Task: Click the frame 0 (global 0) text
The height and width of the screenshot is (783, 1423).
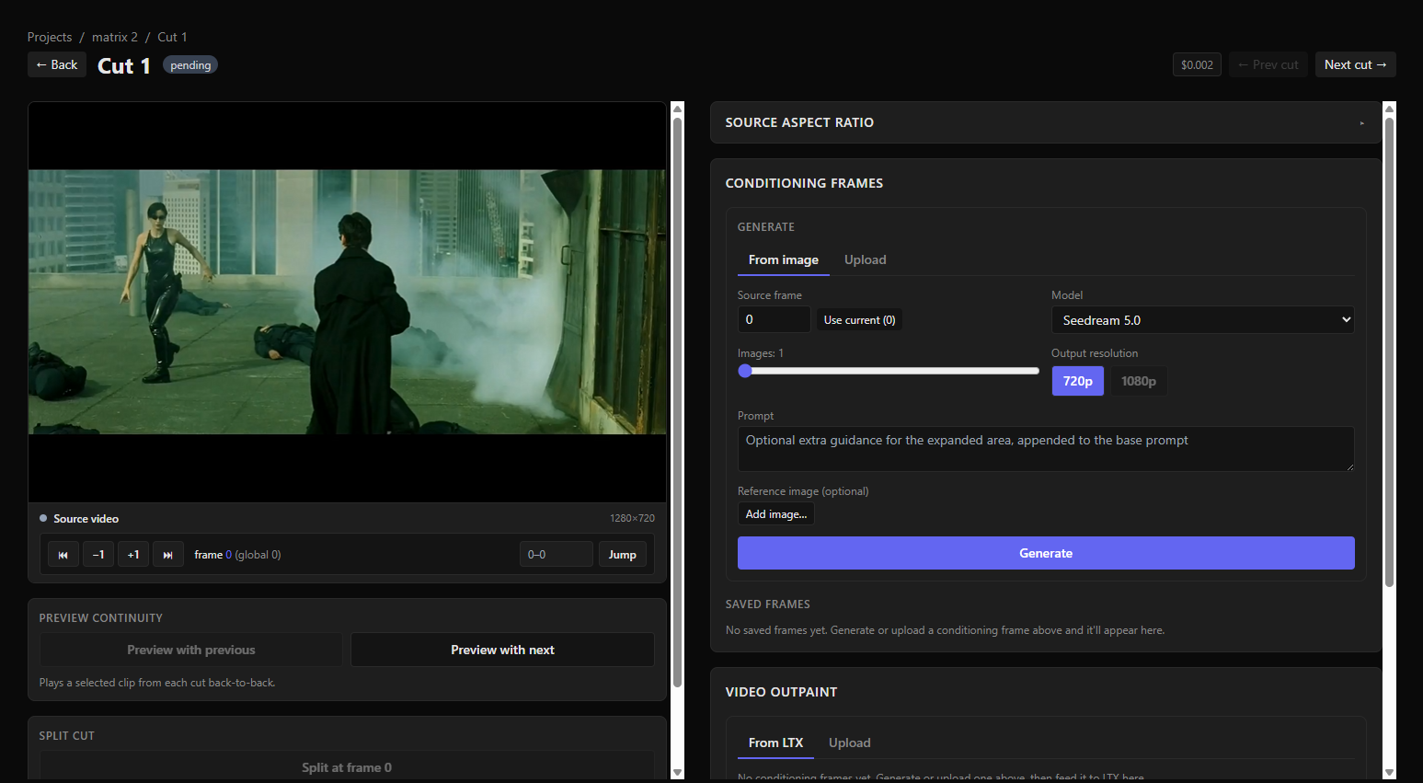Action: tap(237, 555)
